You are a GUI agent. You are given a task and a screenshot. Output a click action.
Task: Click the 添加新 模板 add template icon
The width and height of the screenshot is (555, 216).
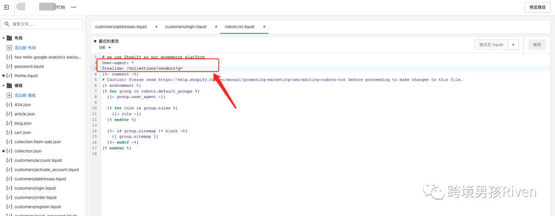pos(9,95)
